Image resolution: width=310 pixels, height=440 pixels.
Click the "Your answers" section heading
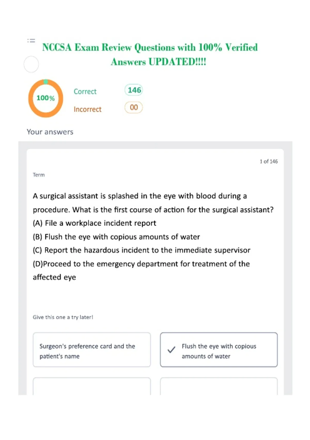point(50,132)
